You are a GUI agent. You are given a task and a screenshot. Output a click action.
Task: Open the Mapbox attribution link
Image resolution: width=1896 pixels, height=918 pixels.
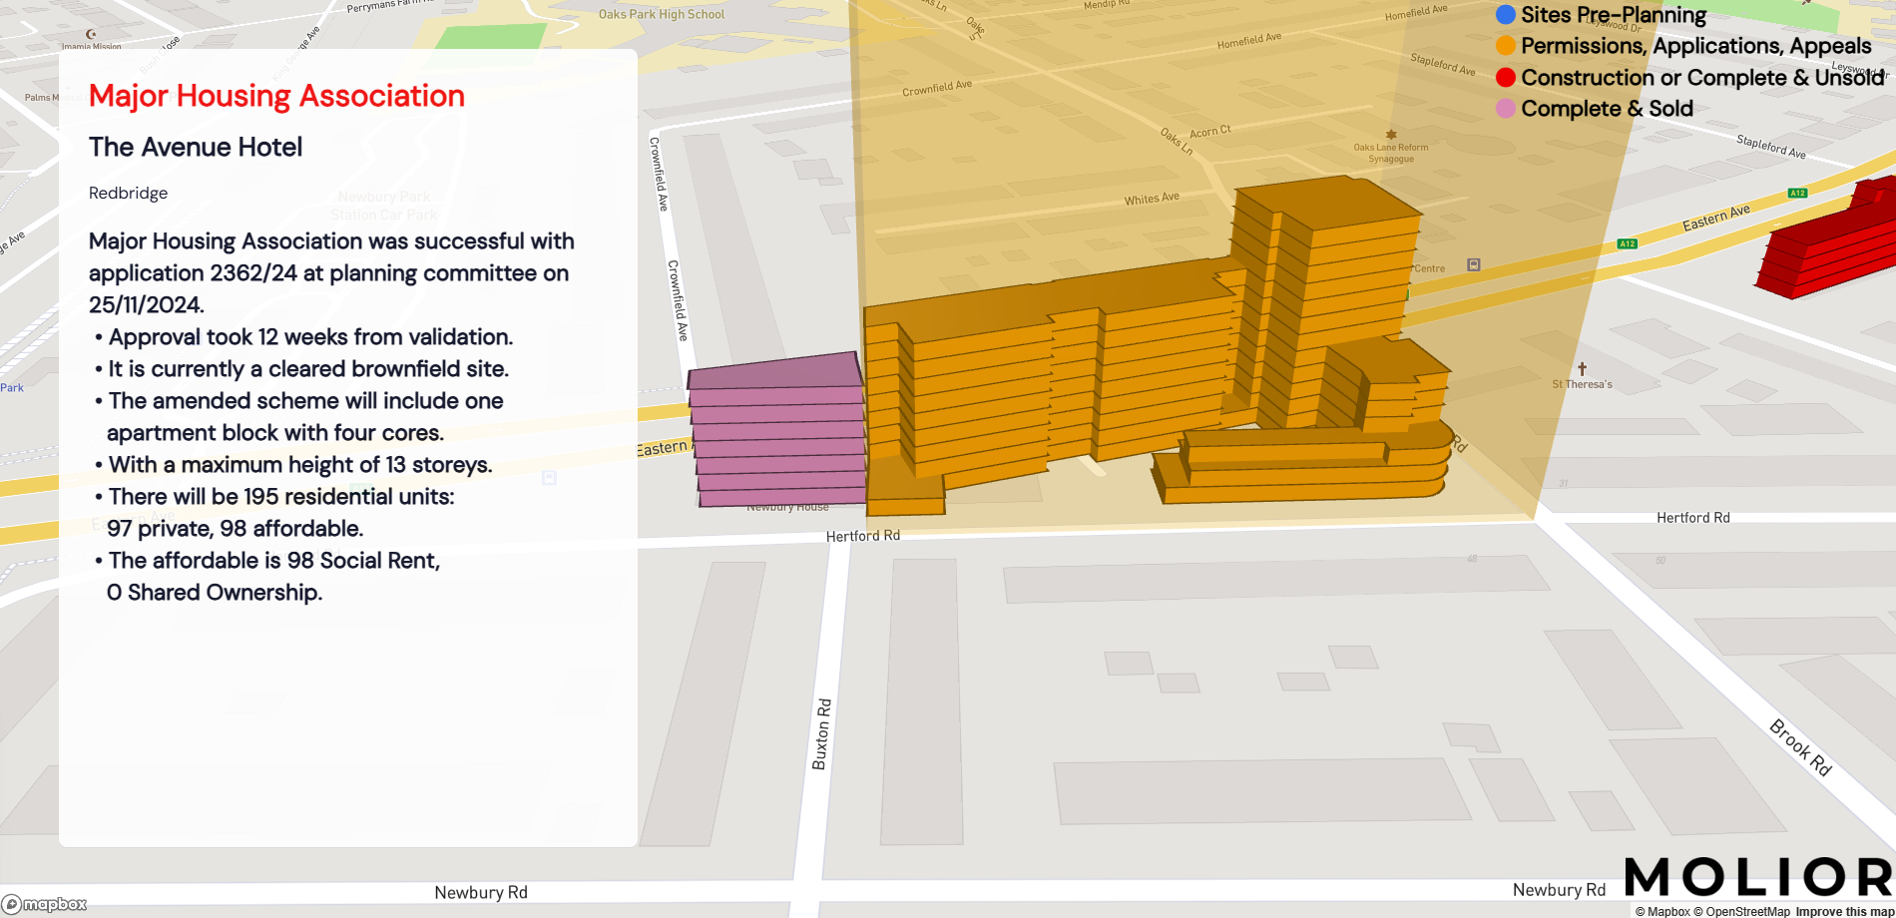click(1662, 911)
